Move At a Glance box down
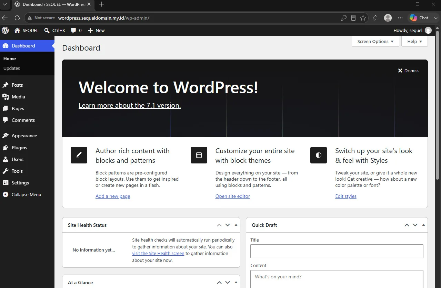This screenshot has width=441, height=288. 228,282
